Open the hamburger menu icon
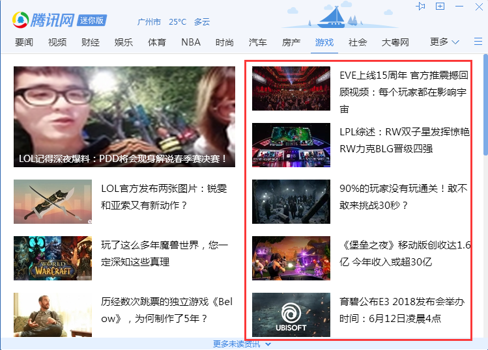 click(x=478, y=42)
